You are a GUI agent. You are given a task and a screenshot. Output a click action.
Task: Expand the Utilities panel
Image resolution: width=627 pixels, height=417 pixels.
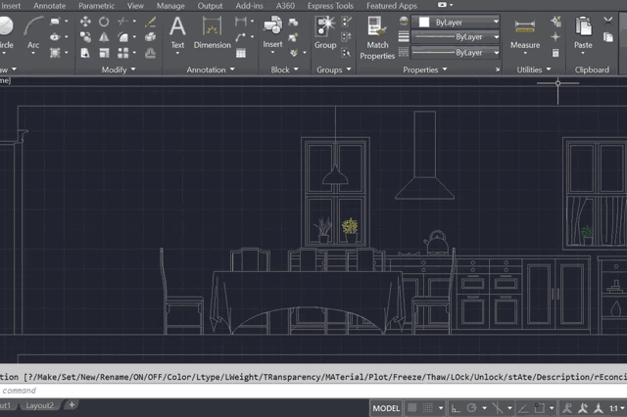533,69
